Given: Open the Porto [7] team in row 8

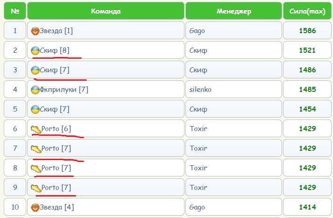Looking at the screenshot, I should [56, 168].
